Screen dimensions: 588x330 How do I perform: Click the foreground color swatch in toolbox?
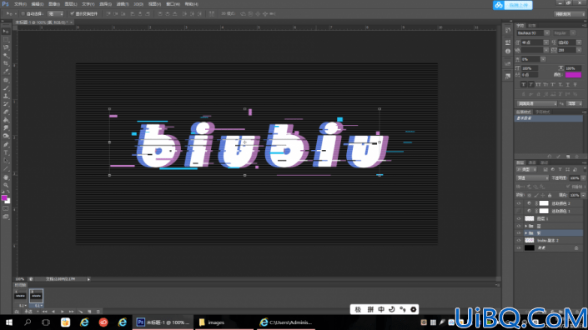4,197
